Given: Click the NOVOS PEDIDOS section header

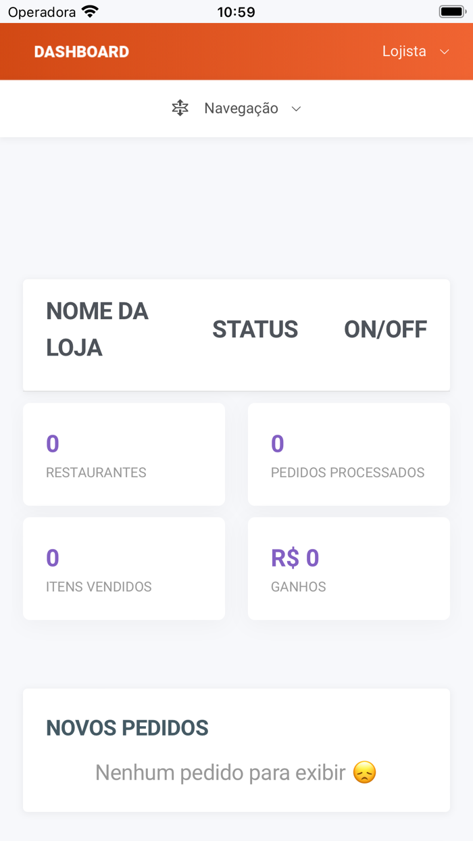Looking at the screenshot, I should [127, 728].
